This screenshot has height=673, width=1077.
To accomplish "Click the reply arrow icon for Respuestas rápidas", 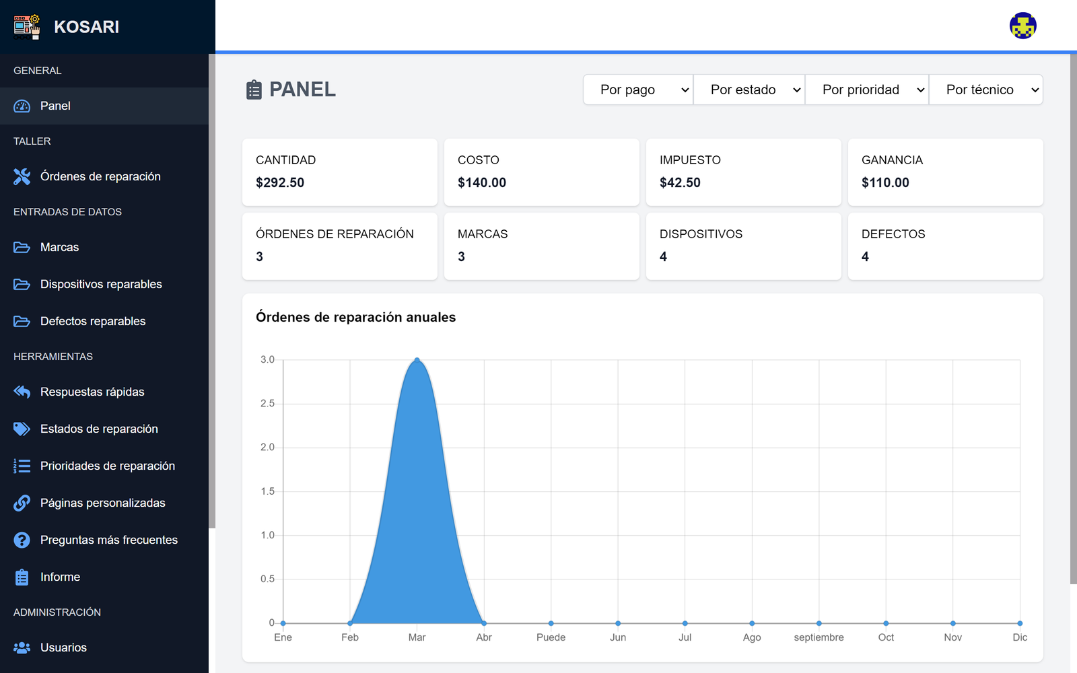I will [x=22, y=392].
